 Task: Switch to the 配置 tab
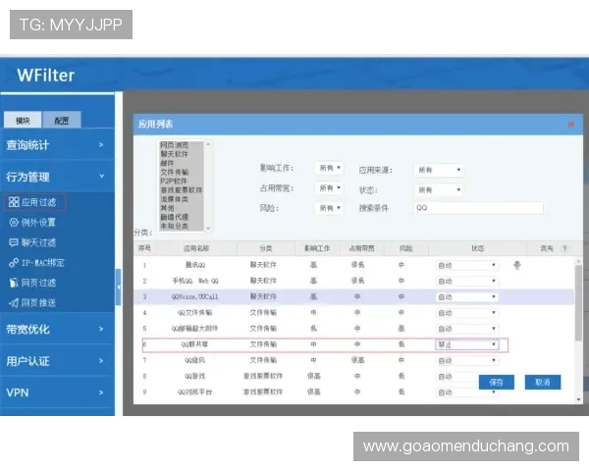pyautogui.click(x=62, y=120)
